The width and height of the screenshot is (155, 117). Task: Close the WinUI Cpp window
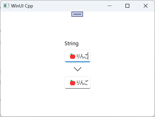tap(145, 6)
